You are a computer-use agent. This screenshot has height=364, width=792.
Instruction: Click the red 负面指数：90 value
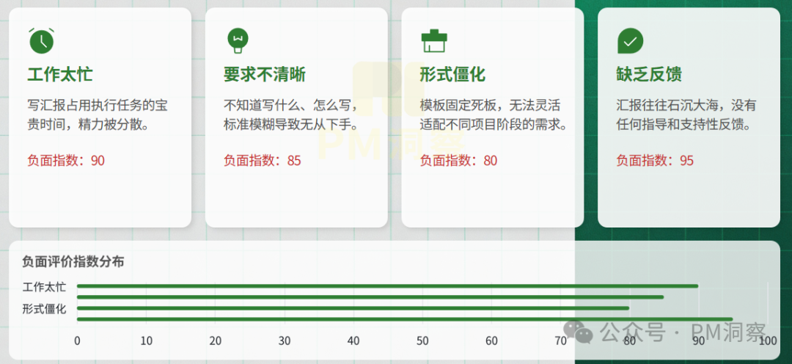66,161
